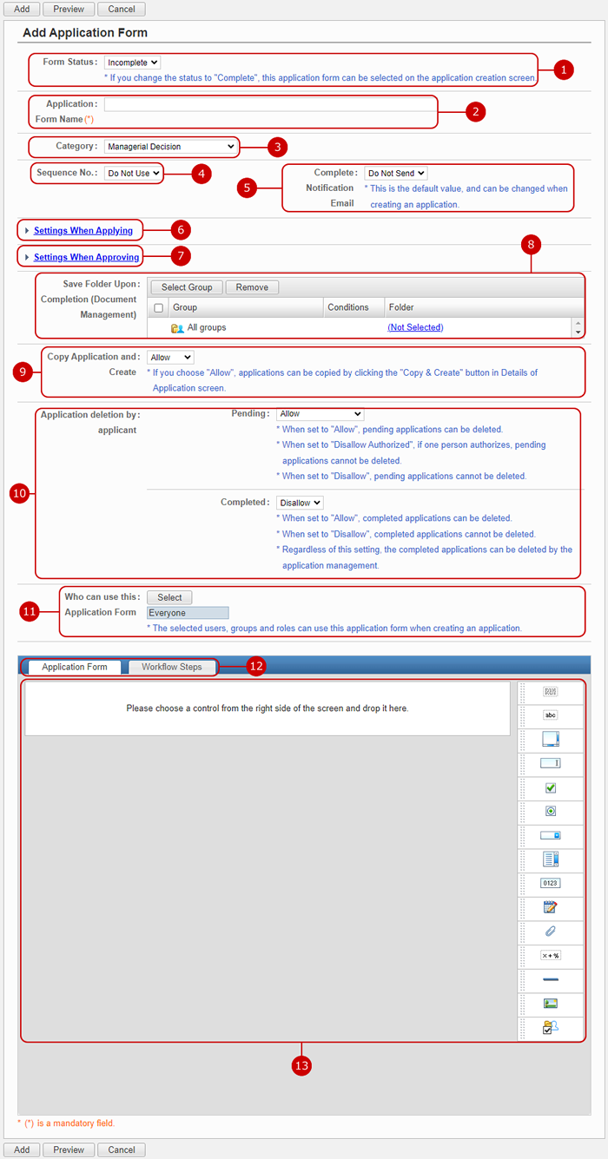This screenshot has width=608, height=1159.
Task: Open the Copy Application and Create dropdown
Action: click(170, 357)
